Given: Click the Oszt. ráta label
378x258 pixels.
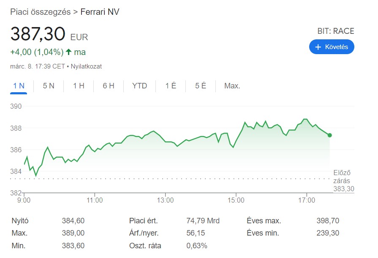Looking at the screenshot, I should point(145,246).
